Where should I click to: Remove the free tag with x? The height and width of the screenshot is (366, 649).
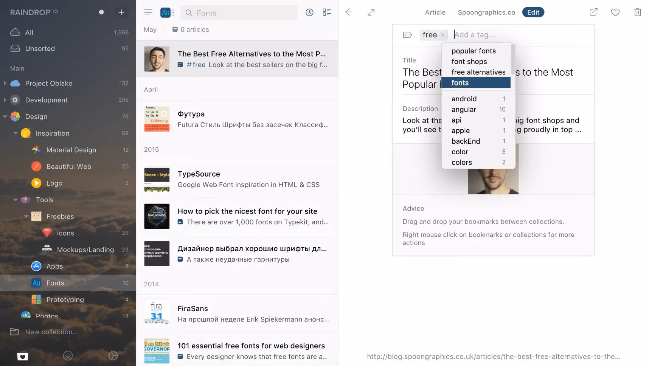click(442, 35)
